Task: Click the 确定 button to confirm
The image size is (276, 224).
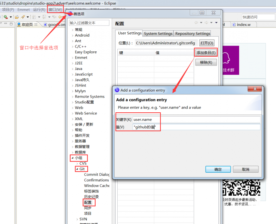Action: click(218, 169)
